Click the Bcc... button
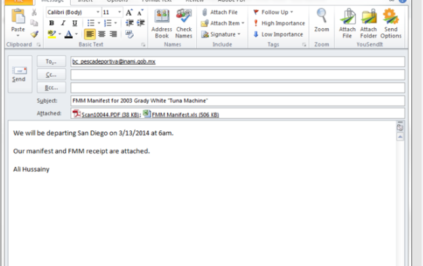Viewport: 423px width, 266px height. coord(51,88)
